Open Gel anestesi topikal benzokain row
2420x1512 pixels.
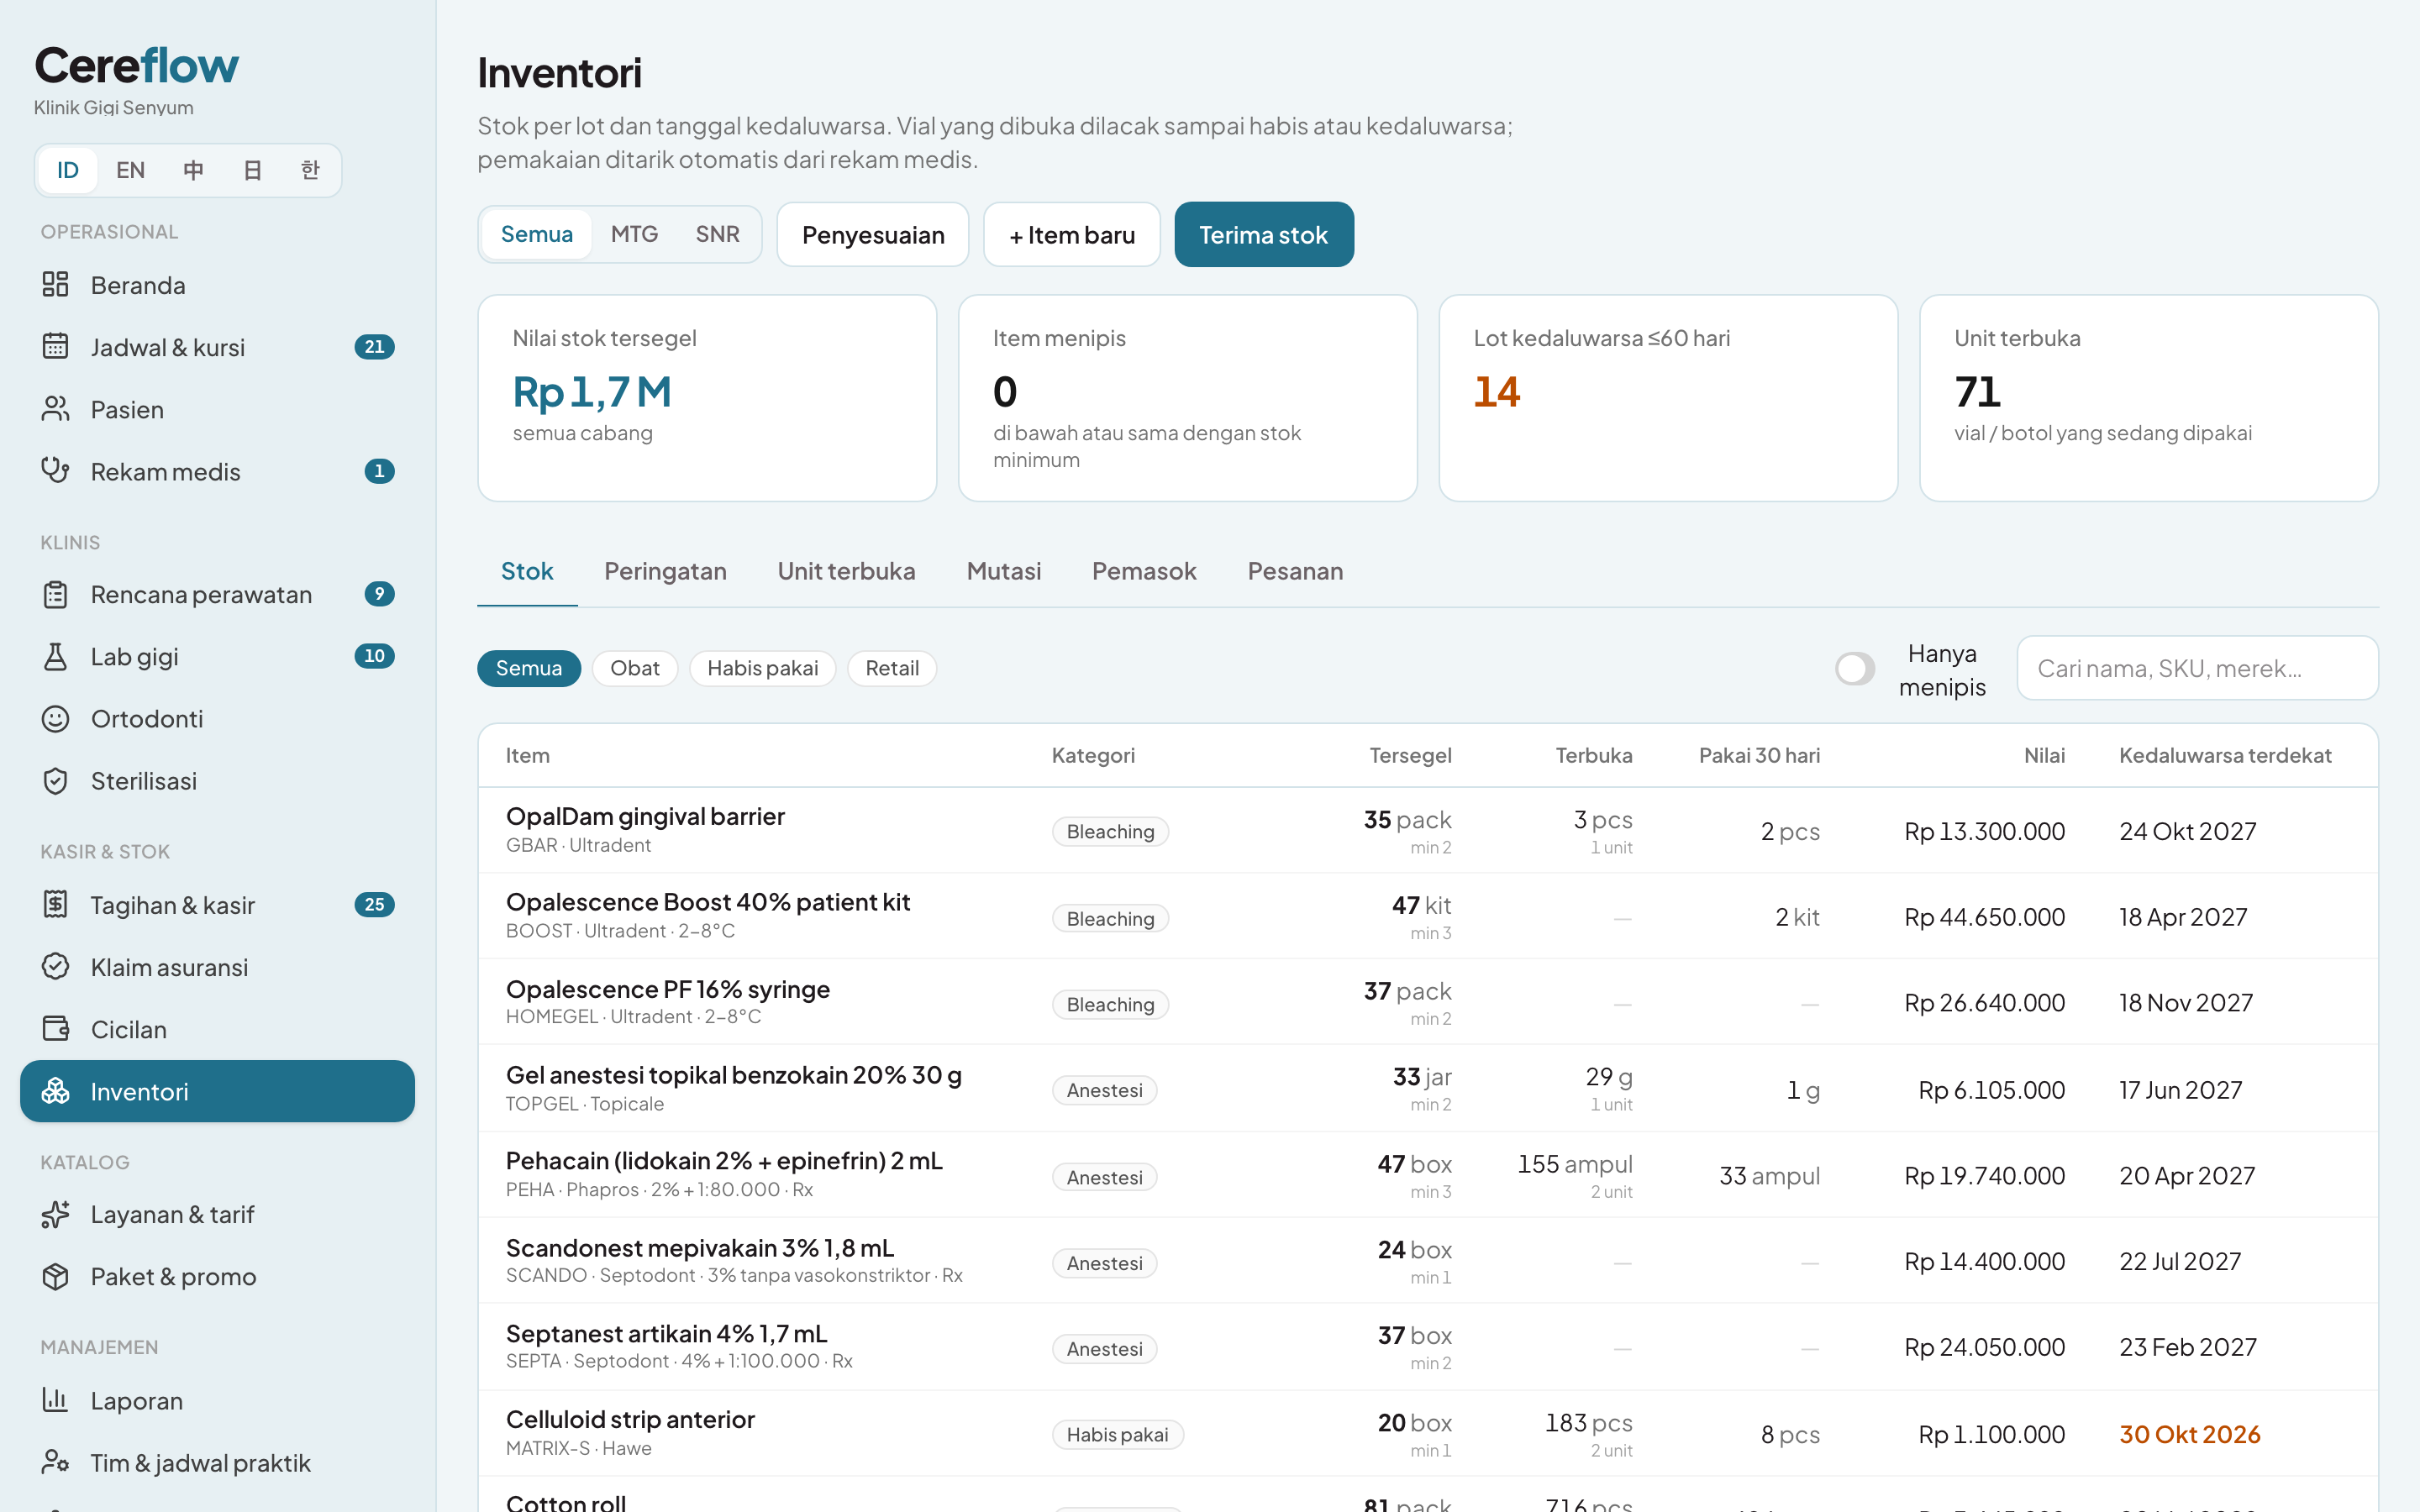[x=1428, y=1088]
